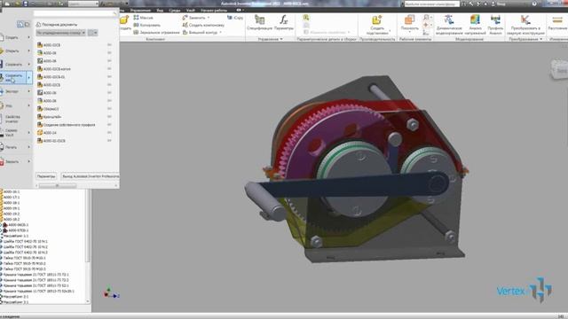
Task: Pin the Сборка1 recent document
Action: point(109,108)
